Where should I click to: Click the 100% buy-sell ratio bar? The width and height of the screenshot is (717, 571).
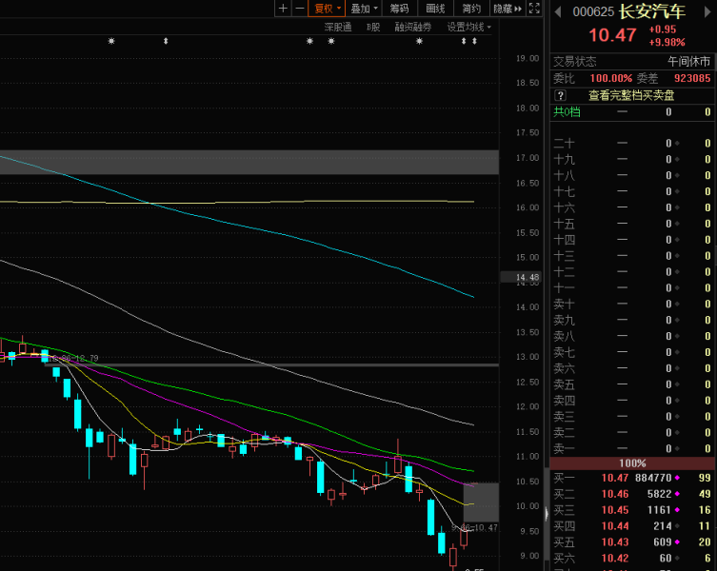point(633,463)
